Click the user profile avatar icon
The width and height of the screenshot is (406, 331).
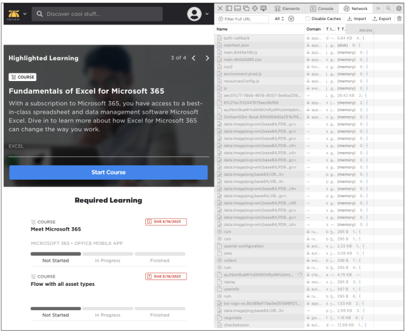[194, 14]
